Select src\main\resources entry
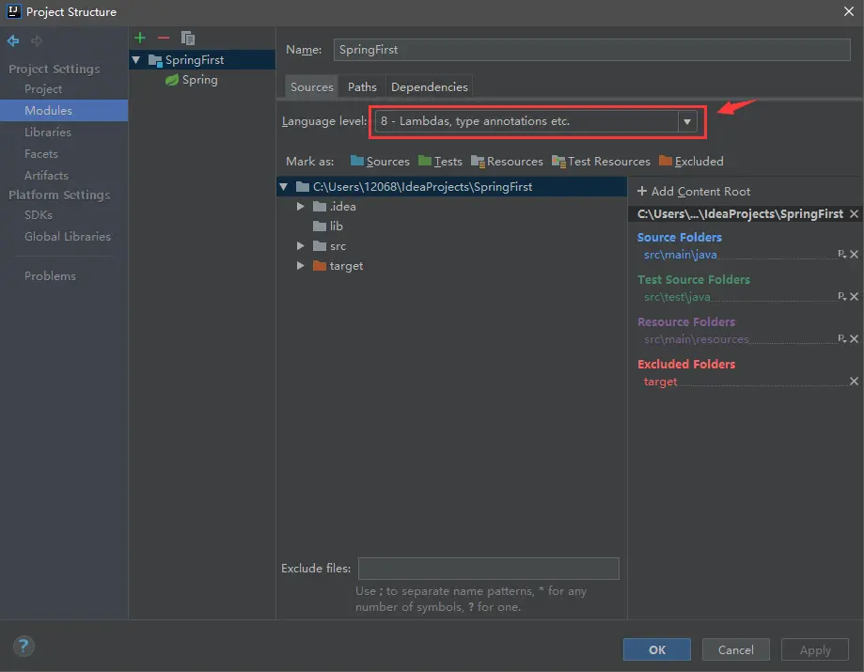This screenshot has height=672, width=864. point(697,339)
